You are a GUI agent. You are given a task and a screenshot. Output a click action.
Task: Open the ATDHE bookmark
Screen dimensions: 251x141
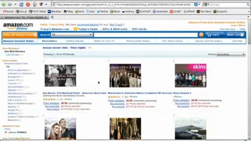(189, 11)
